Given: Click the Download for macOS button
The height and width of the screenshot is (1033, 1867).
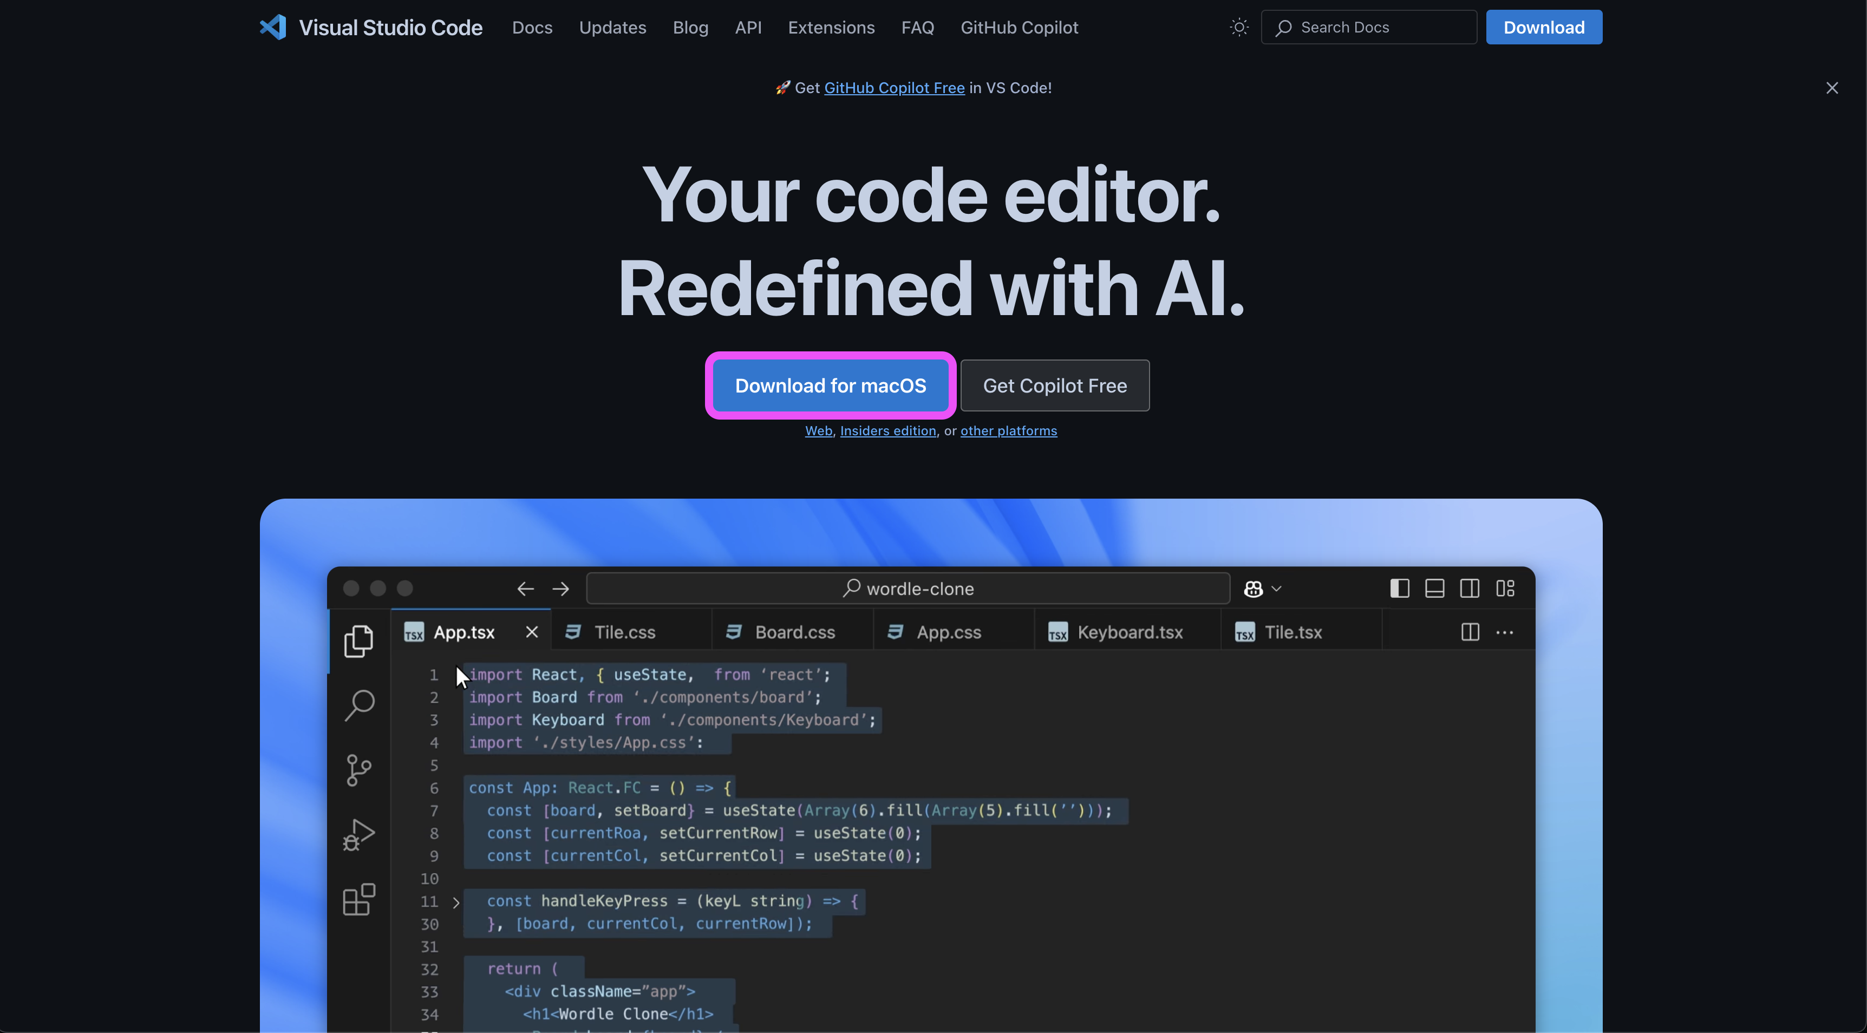Looking at the screenshot, I should point(830,385).
